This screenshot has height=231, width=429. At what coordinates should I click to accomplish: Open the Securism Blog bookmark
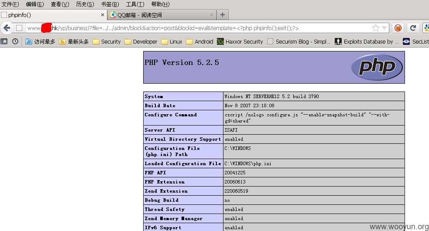pos(299,41)
